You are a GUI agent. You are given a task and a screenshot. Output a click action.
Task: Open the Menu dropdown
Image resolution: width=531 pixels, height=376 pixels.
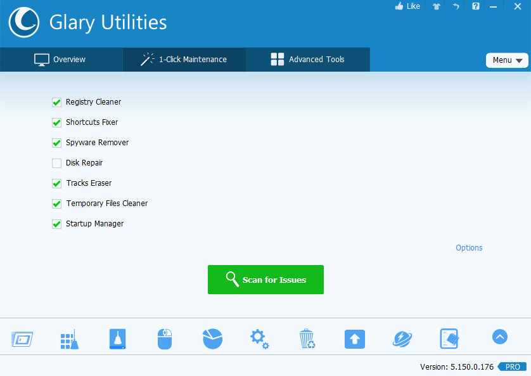[x=507, y=60]
